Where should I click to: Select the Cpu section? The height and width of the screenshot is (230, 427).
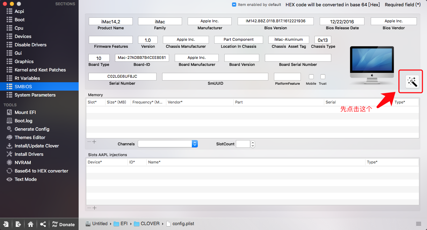point(39,28)
